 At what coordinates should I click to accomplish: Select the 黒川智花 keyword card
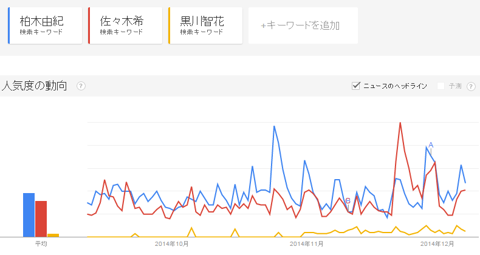[205, 25]
